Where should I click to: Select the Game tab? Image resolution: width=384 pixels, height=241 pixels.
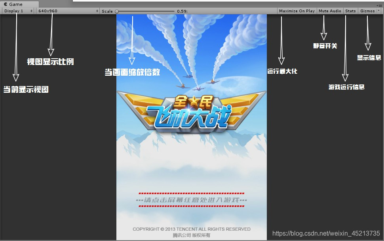19,4
